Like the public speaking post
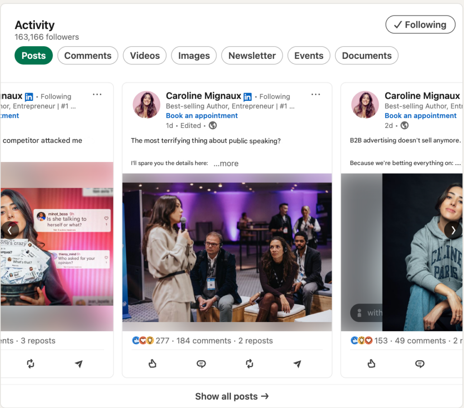Image resolution: width=464 pixels, height=408 pixels. (x=153, y=364)
